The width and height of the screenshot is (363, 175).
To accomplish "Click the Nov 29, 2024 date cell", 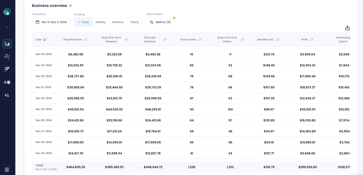I will click(x=44, y=109).
